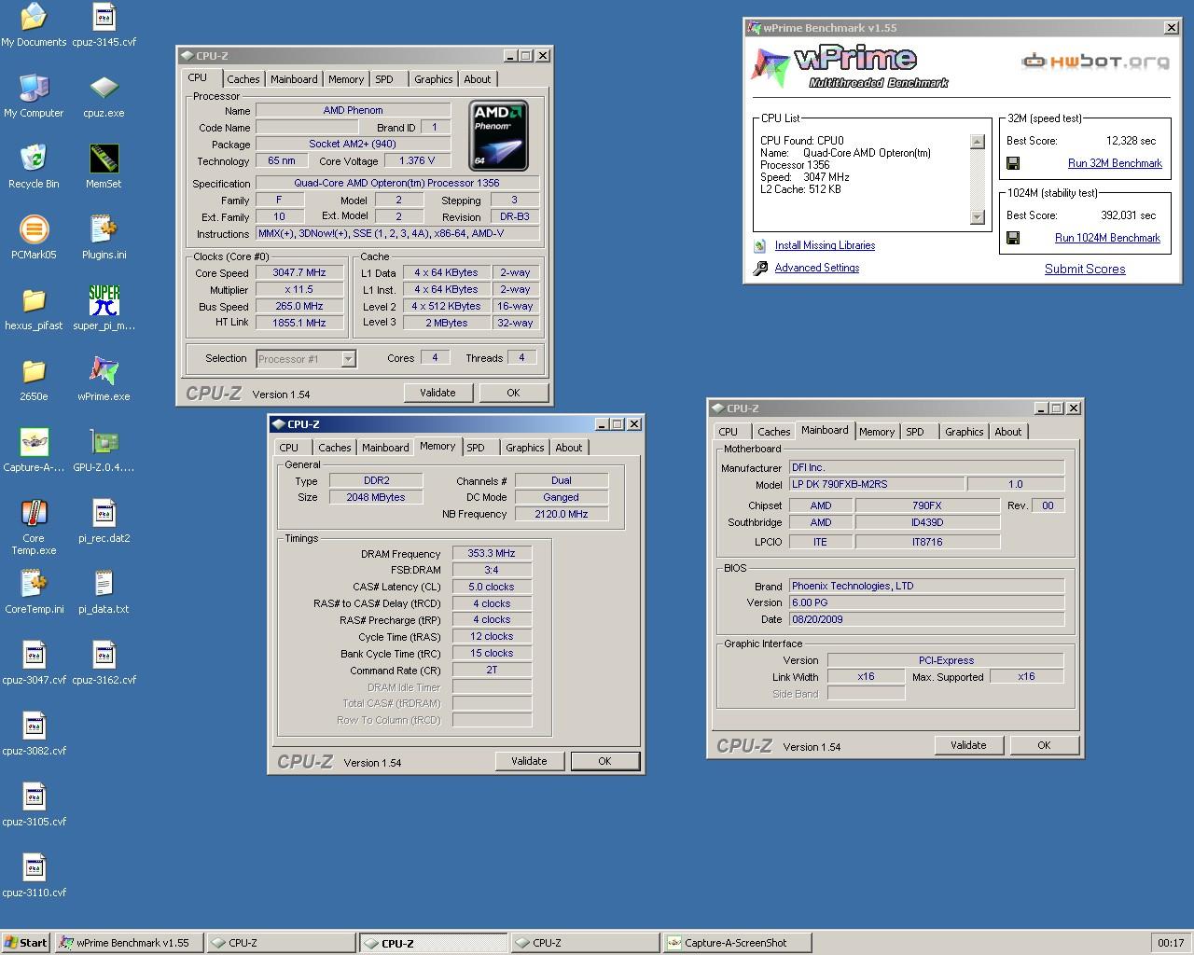Screen dimensions: 1194x955
Task: Open Mainboard tab in top CPU-Z window
Action: 294,79
